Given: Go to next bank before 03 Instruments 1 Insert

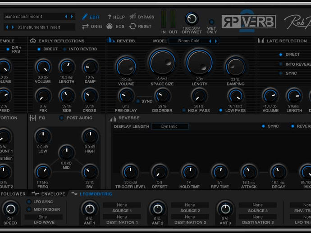Looking at the screenshot, I should pos(13,27).
